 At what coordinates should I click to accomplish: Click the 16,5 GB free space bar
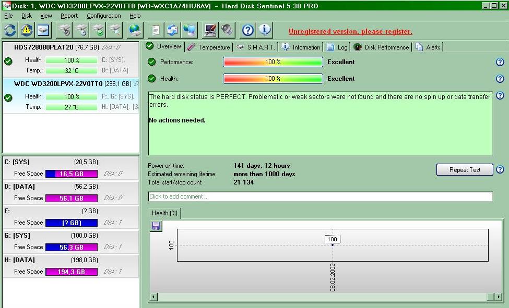[x=72, y=174]
